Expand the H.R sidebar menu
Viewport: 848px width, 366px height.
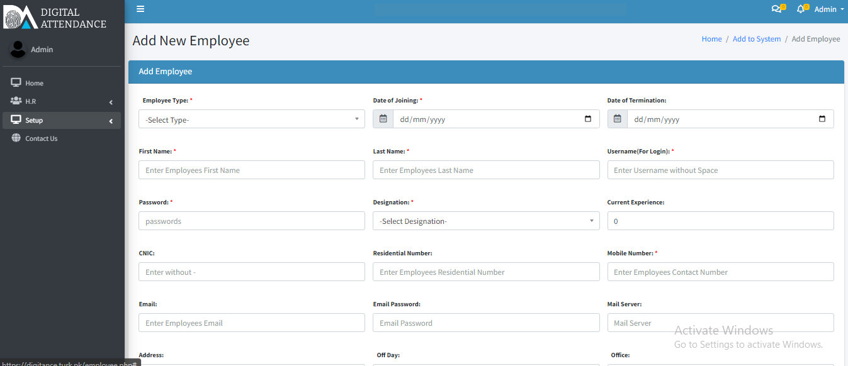tap(61, 101)
